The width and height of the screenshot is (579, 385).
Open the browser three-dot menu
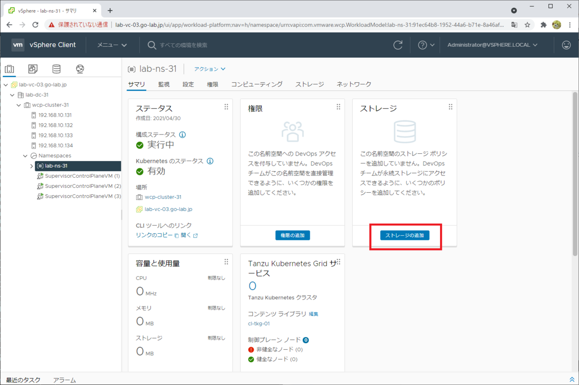(x=570, y=25)
